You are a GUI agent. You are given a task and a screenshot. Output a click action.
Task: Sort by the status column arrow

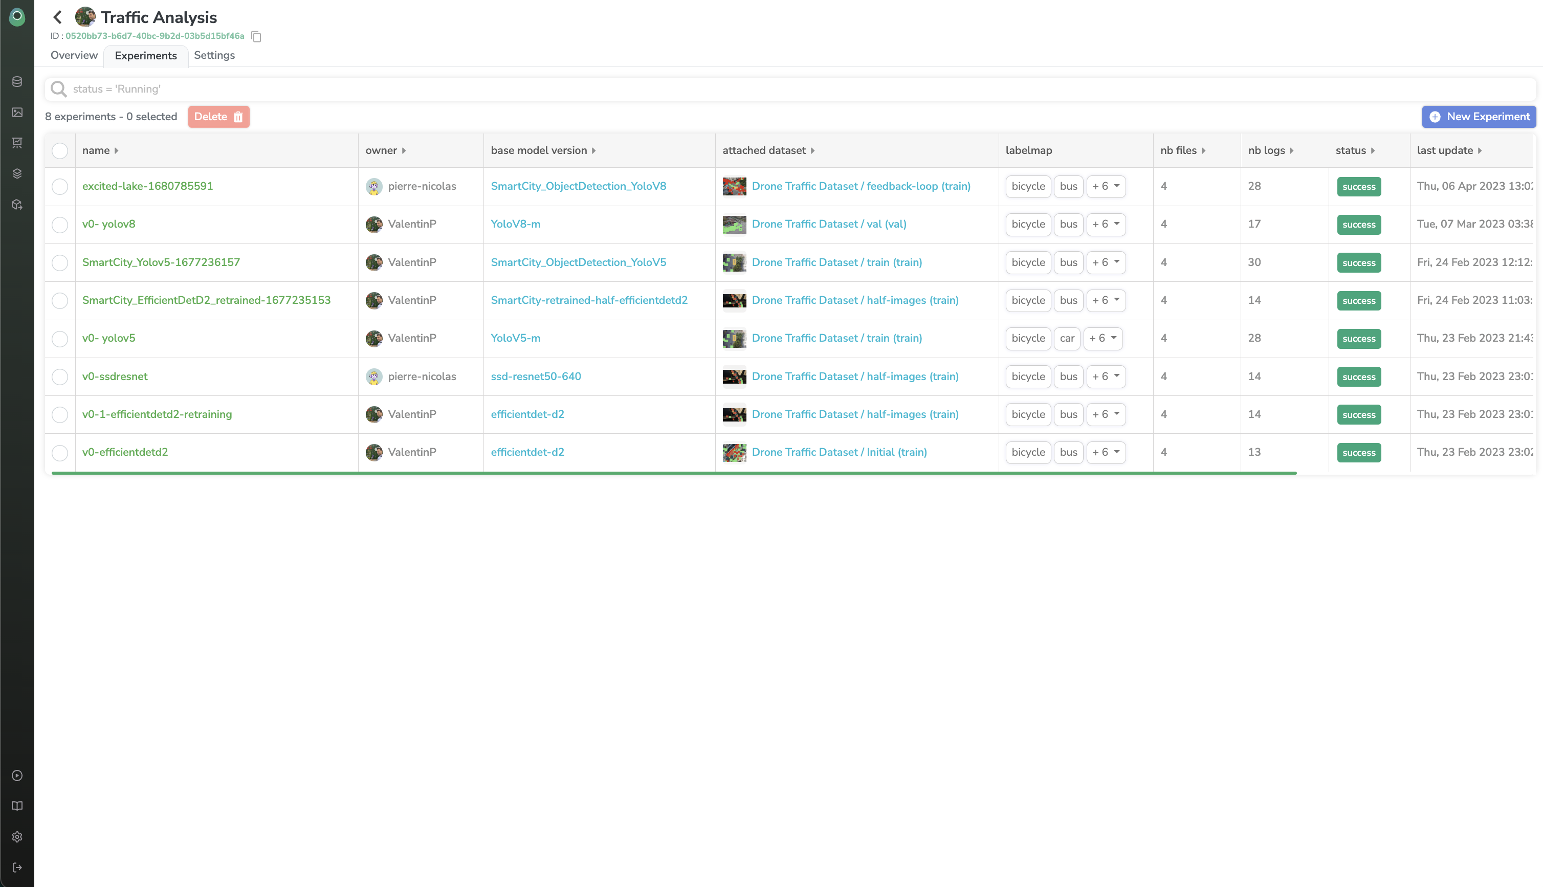[x=1373, y=150]
